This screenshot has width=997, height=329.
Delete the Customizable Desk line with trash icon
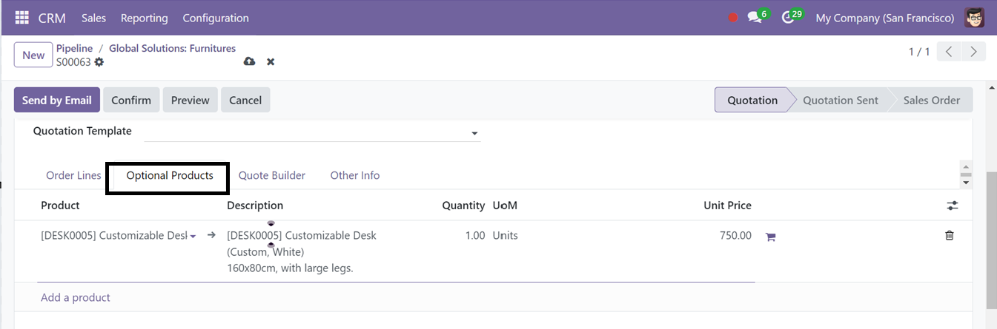pos(950,235)
